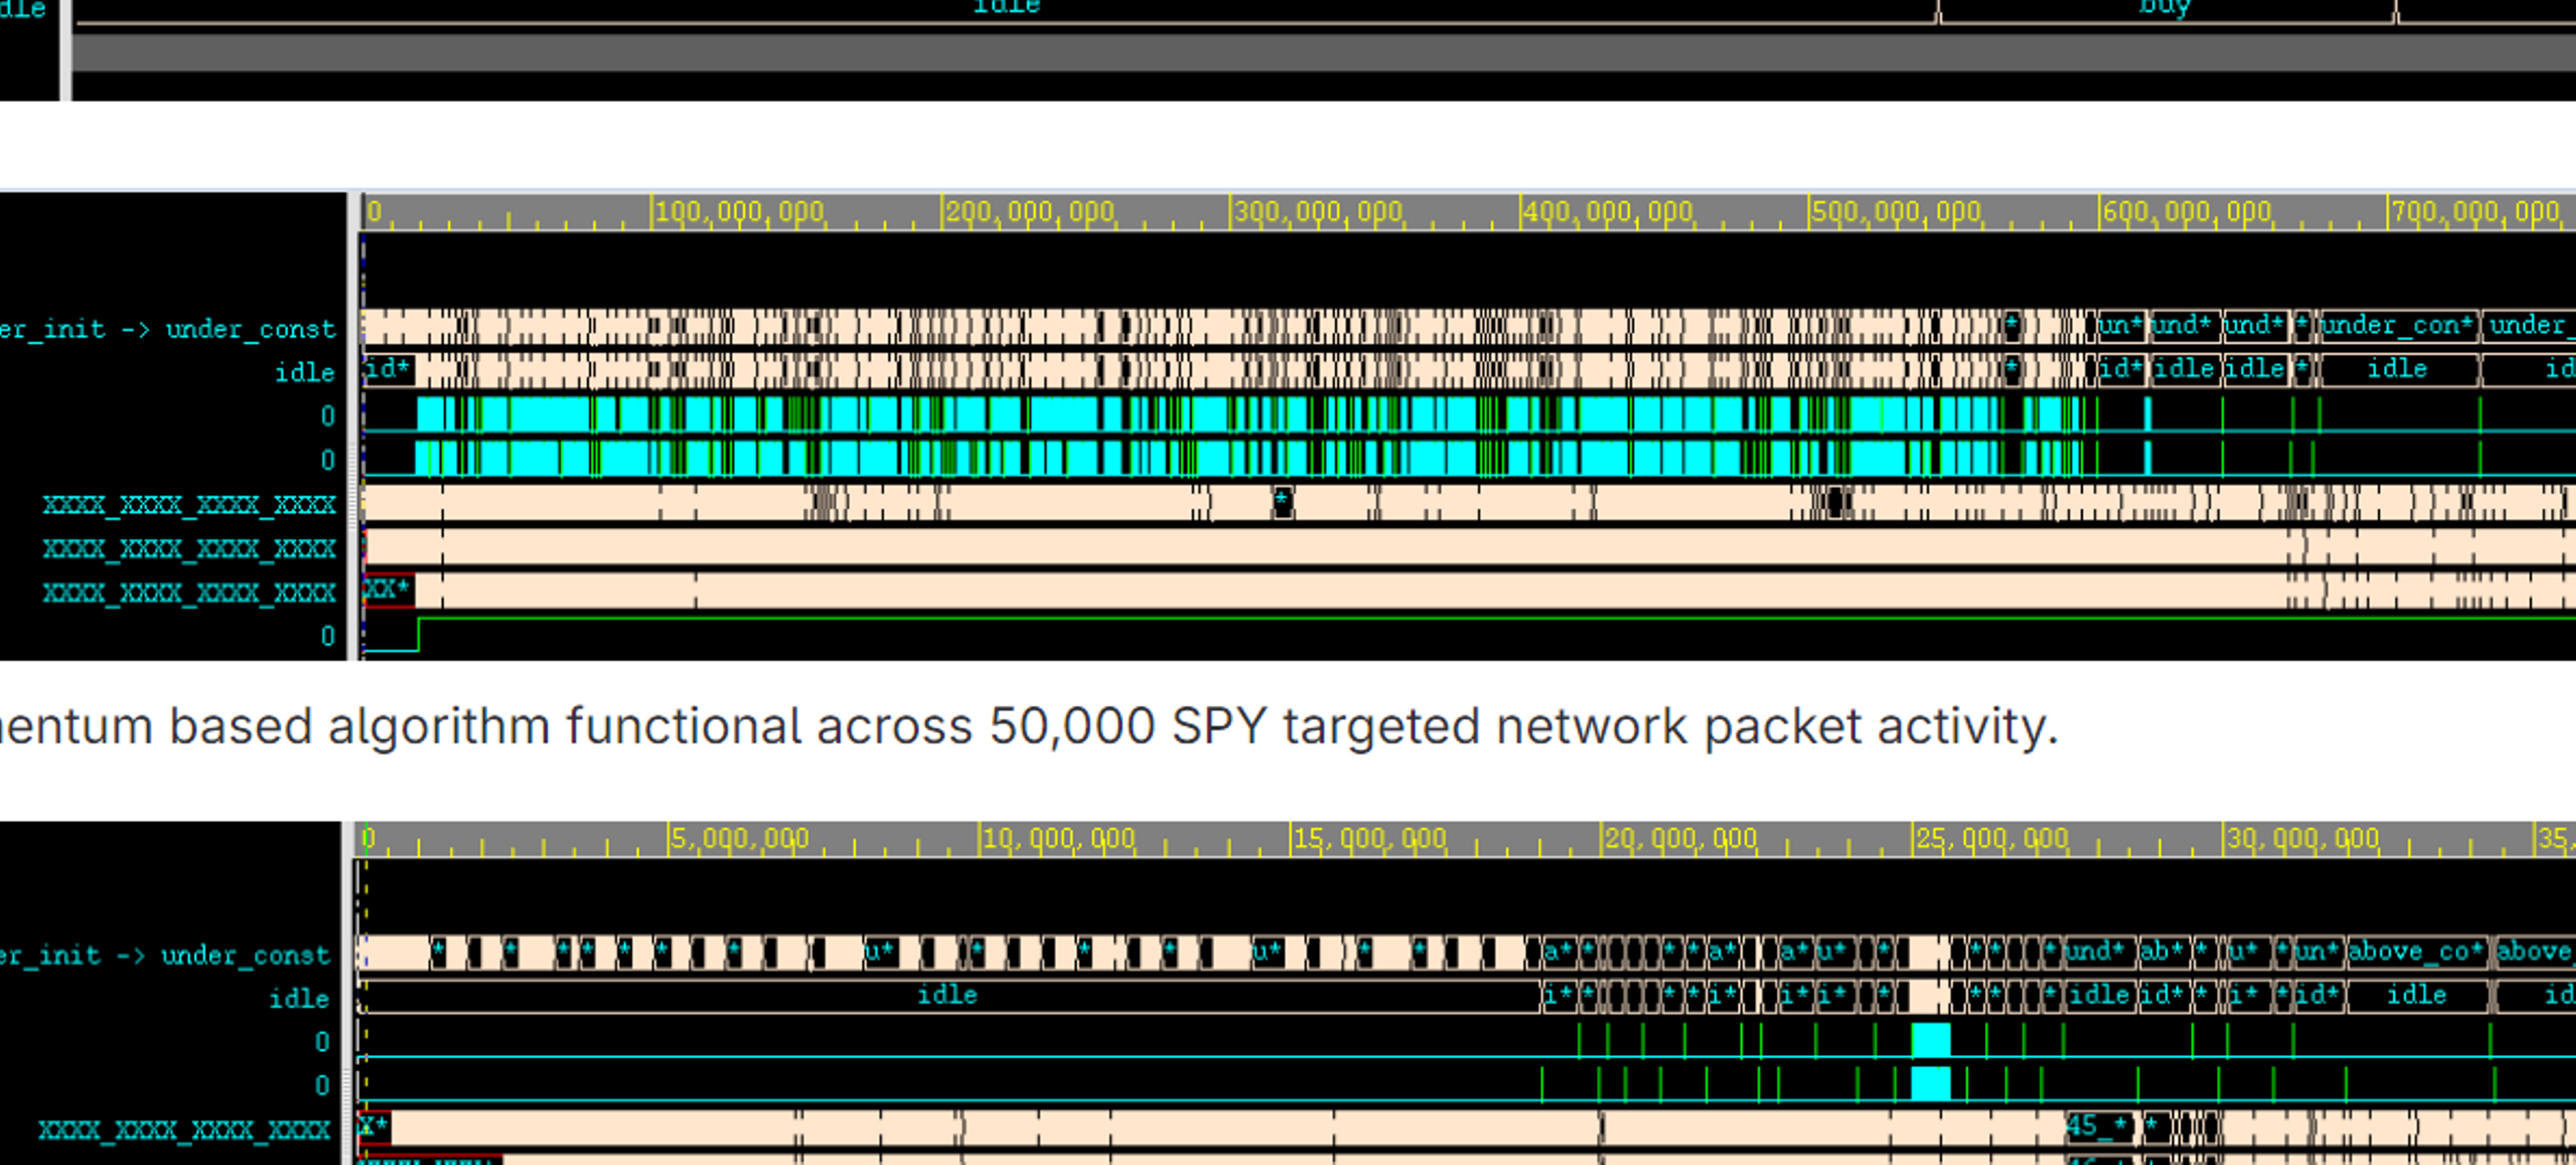This screenshot has height=1165, width=2576.
Task: Click the 30,000,000 mark on the lower ruler
Action: click(2303, 838)
